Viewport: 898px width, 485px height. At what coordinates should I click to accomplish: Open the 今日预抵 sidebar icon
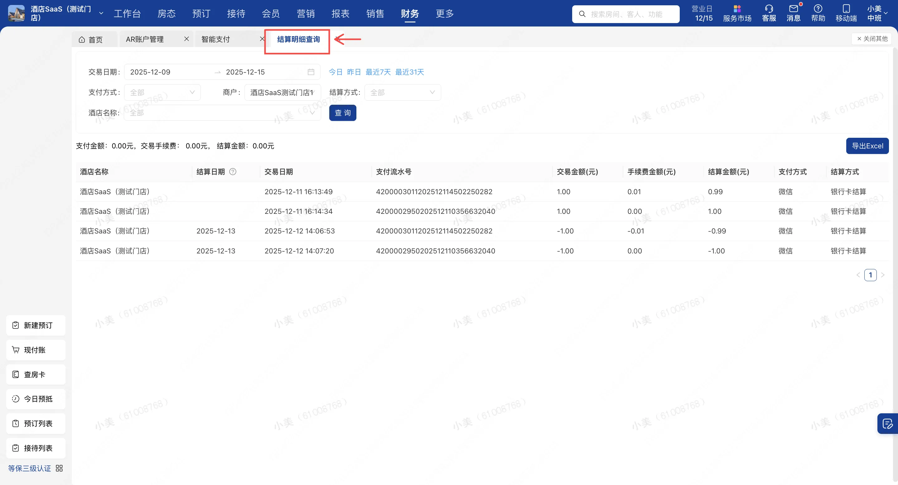(x=16, y=399)
